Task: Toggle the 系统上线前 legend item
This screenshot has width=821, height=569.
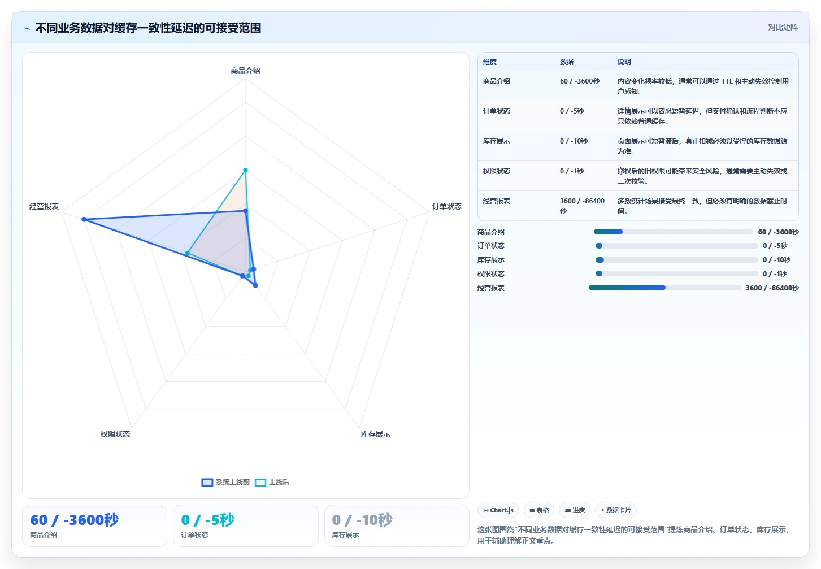Action: tap(225, 482)
